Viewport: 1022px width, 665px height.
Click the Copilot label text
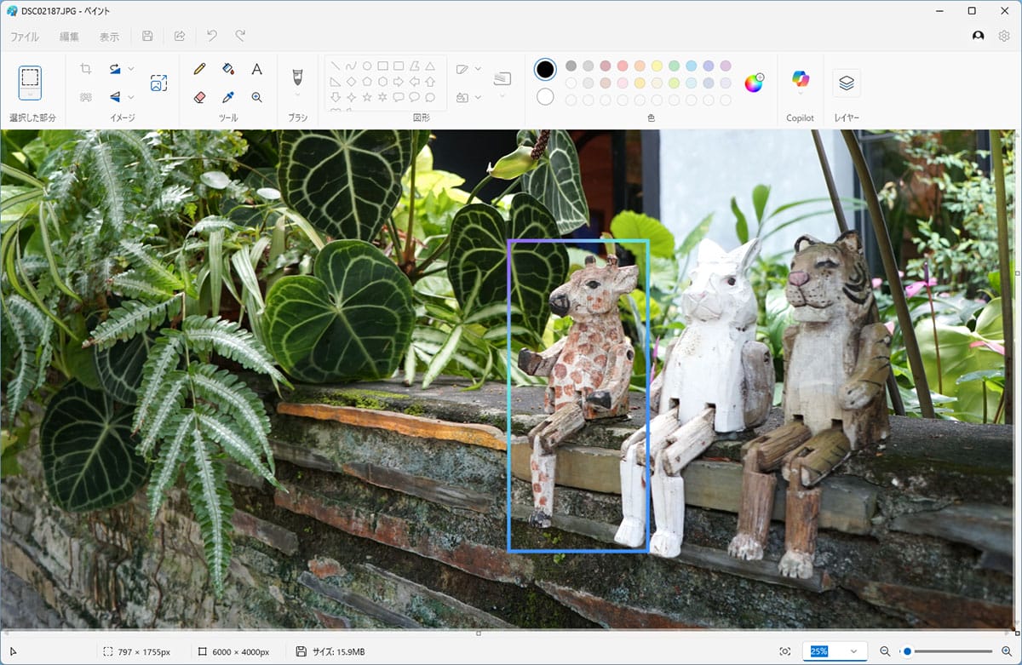pyautogui.click(x=800, y=118)
